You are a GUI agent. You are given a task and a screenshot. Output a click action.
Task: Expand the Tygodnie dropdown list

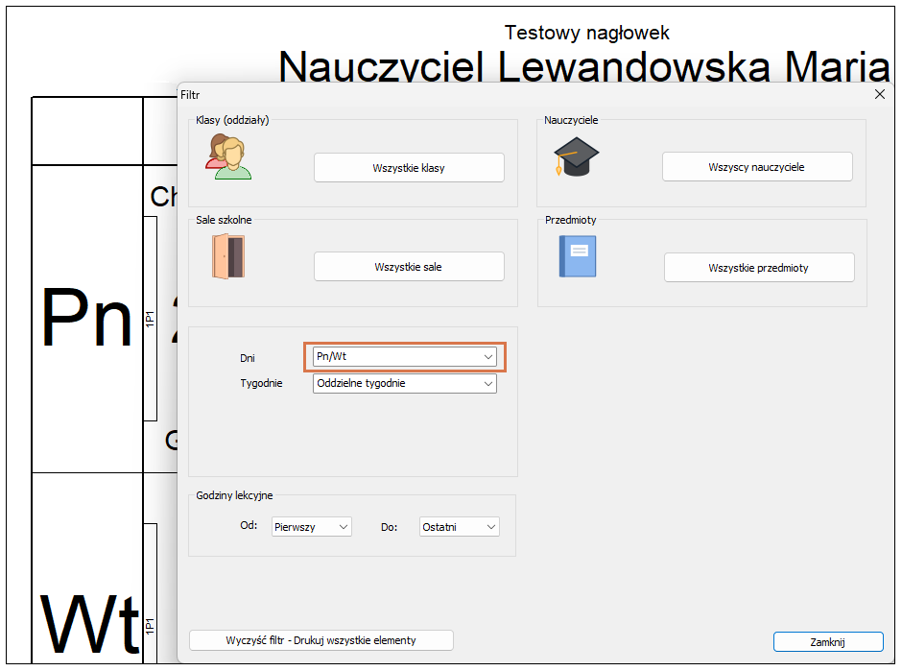404,383
